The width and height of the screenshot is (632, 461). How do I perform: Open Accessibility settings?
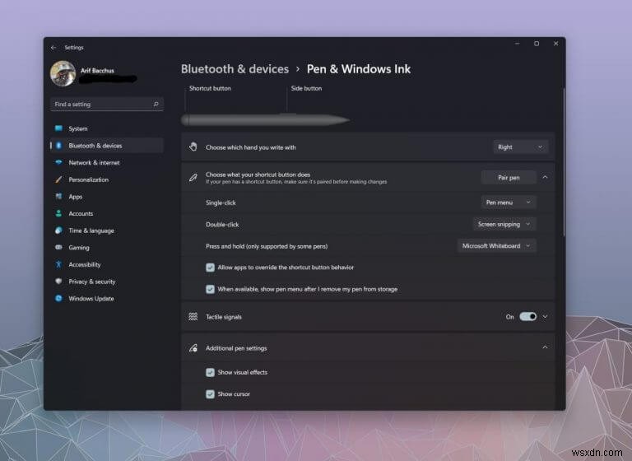107,264
